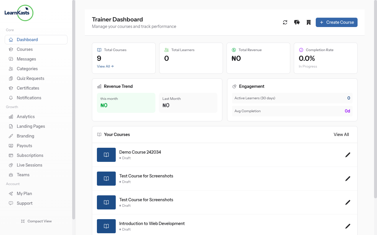Click the organization building icon in header

point(308,22)
